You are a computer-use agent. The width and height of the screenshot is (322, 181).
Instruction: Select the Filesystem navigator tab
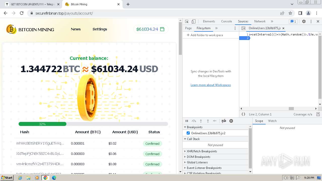[204, 28]
